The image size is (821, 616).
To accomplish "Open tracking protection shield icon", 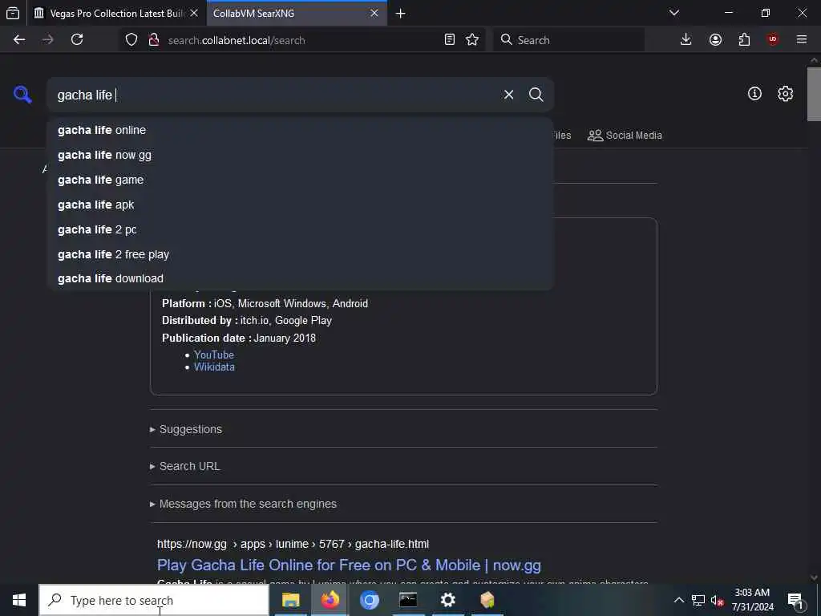I will (x=131, y=40).
